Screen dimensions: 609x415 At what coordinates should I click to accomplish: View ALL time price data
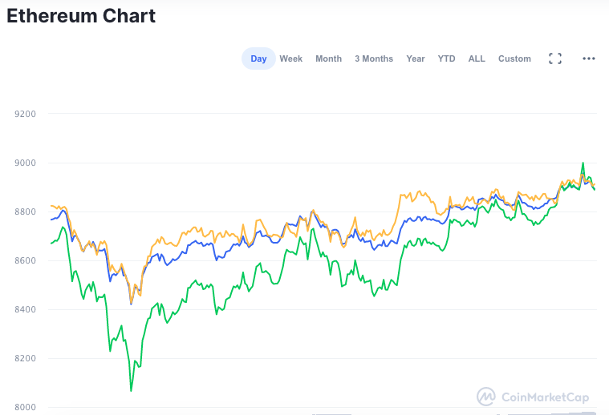pyautogui.click(x=477, y=58)
